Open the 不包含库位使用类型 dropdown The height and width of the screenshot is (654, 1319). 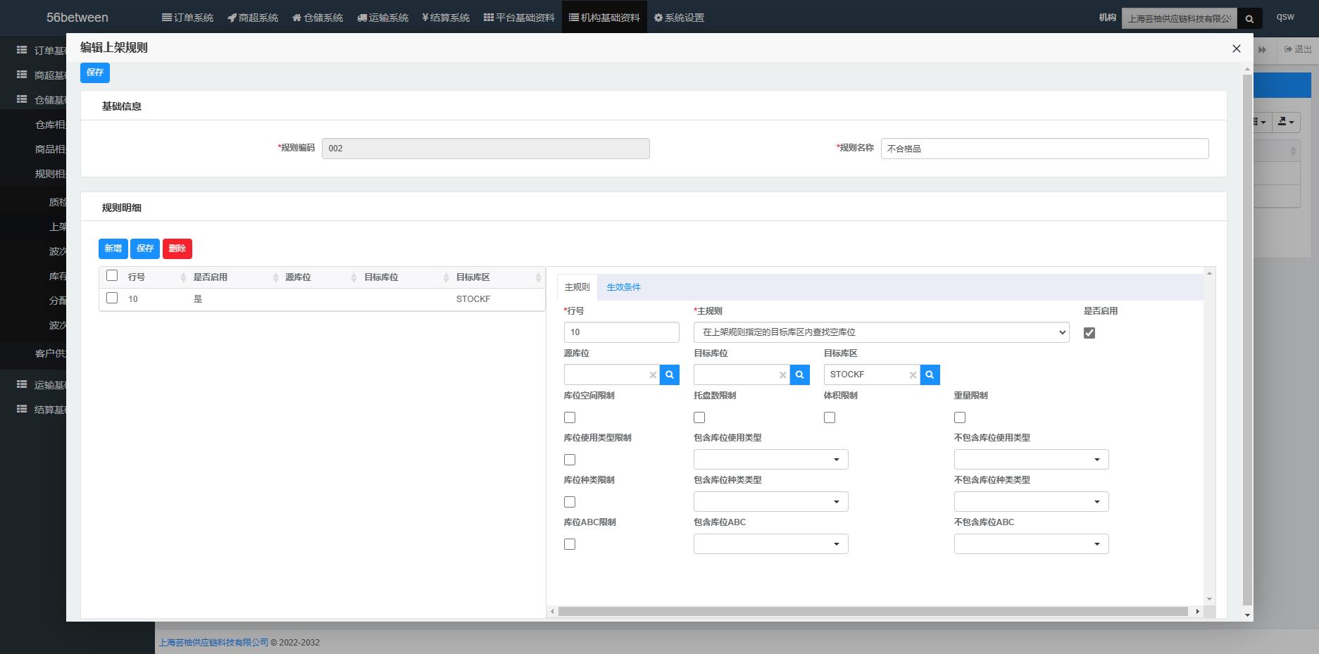[x=1032, y=460]
